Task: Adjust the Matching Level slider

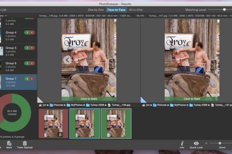Action: pyautogui.click(x=224, y=10)
